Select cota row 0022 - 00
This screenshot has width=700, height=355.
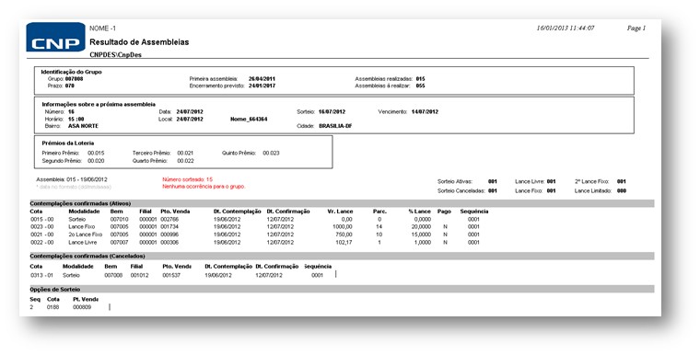pyautogui.click(x=255, y=243)
